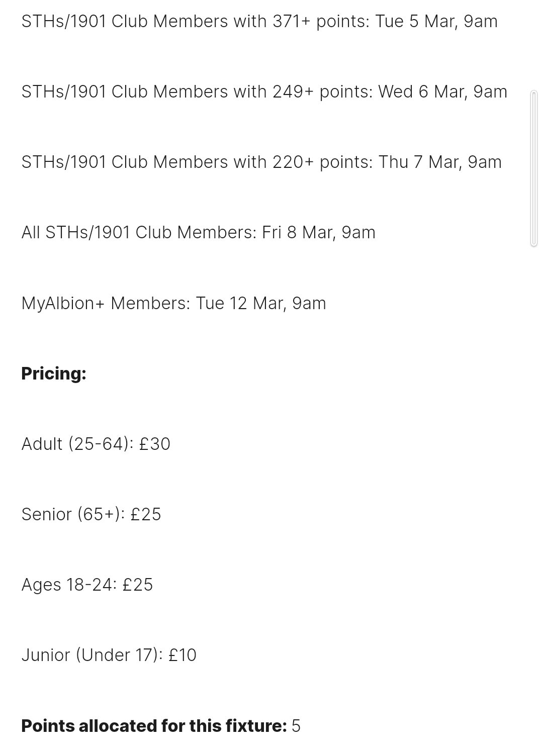Click the Pricing heading
Screen dimensions: 543x752
tap(54, 373)
